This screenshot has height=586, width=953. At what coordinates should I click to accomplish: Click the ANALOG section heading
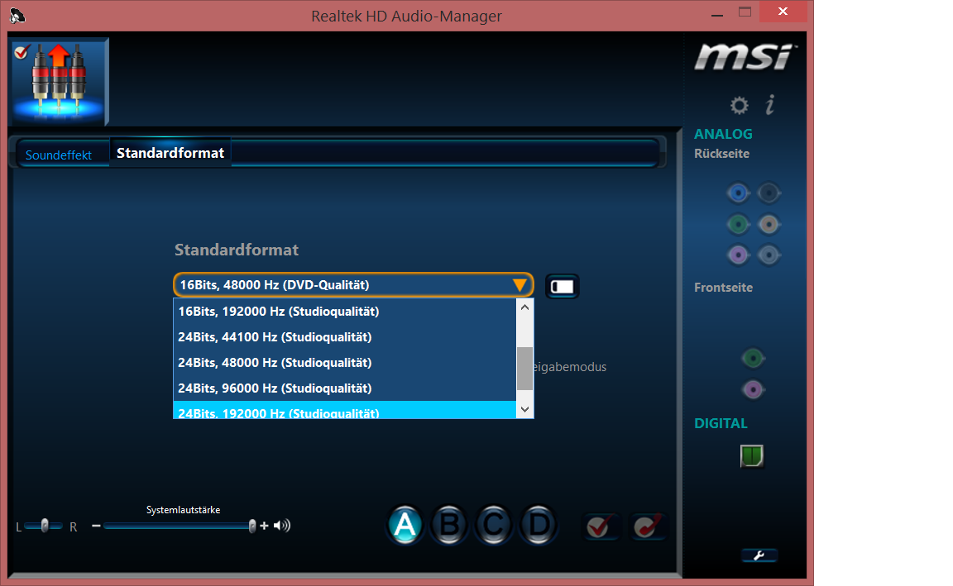(723, 134)
